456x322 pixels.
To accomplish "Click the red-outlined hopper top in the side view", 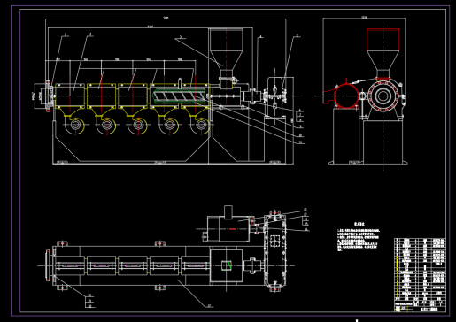I will (383, 39).
